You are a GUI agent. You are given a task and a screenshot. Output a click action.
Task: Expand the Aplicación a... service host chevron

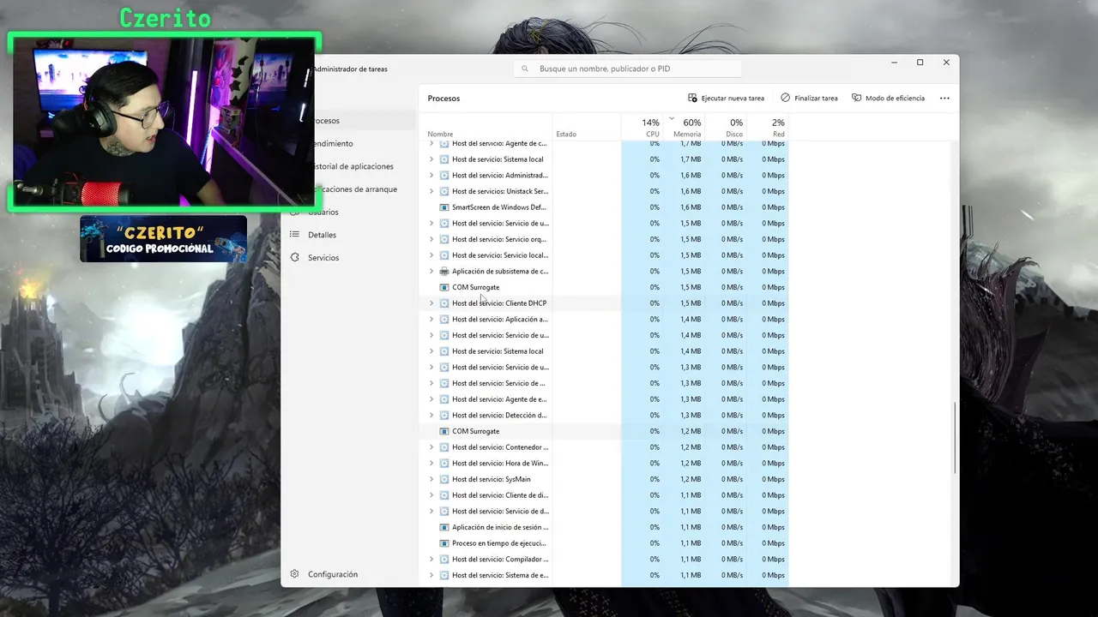tap(431, 320)
